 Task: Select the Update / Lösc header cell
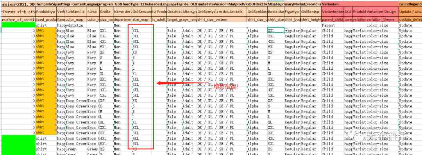click(x=410, y=12)
